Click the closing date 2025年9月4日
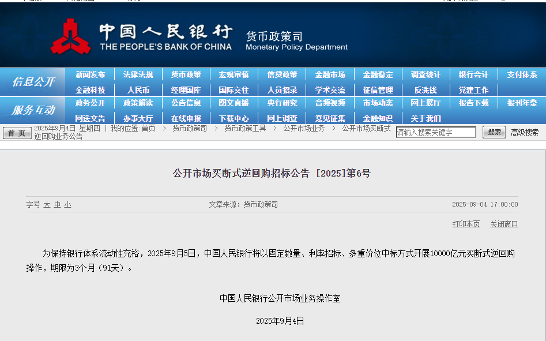 (280, 321)
